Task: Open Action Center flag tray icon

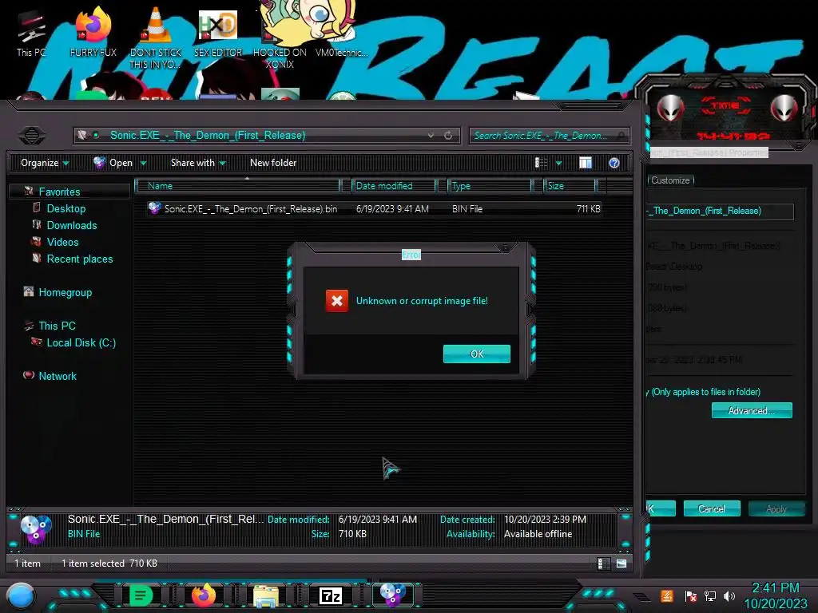Action: (691, 595)
